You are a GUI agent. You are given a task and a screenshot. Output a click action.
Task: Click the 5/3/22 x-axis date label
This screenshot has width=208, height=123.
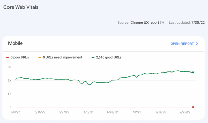tap(16, 112)
